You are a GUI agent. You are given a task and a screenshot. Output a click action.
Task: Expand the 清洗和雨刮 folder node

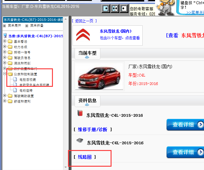(x=5, y=63)
